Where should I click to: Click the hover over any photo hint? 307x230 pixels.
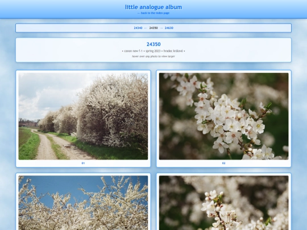click(153, 56)
